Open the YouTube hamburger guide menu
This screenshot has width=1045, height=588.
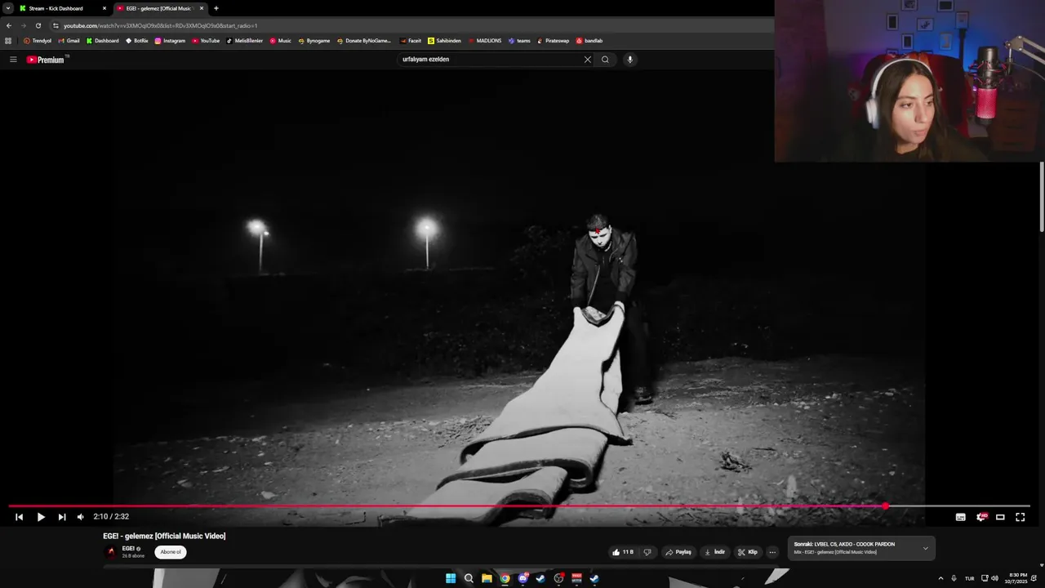click(13, 60)
